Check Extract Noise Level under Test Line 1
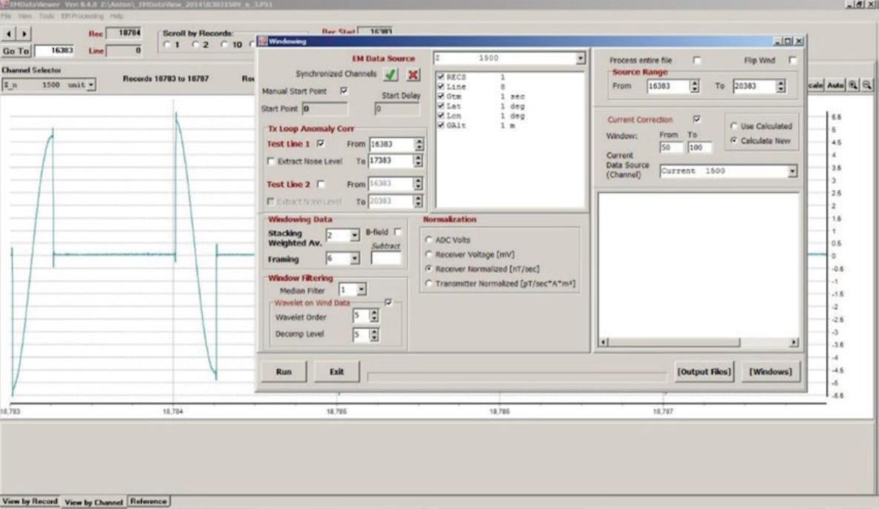Image resolution: width=879 pixels, height=509 pixels. (271, 161)
